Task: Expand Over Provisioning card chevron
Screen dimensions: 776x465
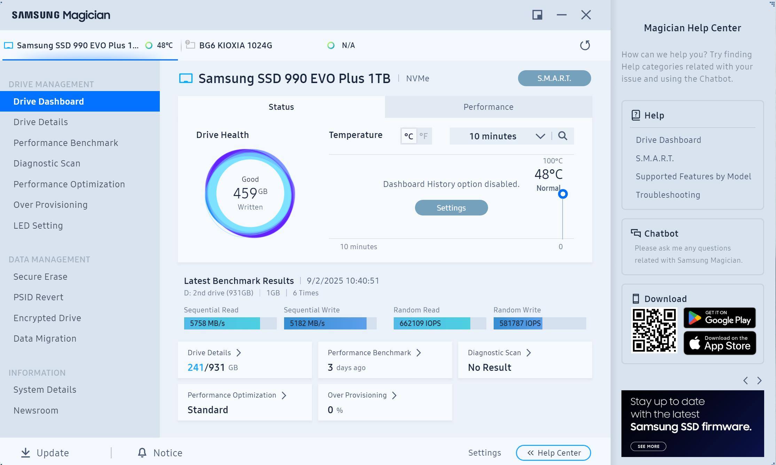Action: pos(394,395)
